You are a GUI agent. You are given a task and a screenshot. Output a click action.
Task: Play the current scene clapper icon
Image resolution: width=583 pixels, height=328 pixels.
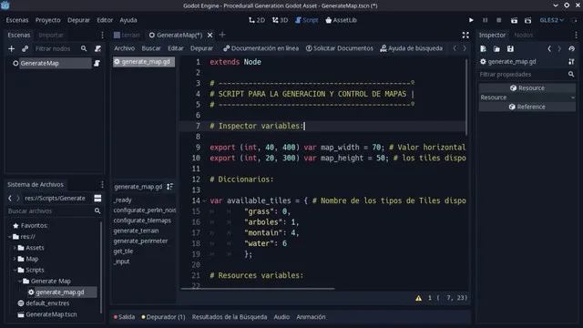[514, 20]
